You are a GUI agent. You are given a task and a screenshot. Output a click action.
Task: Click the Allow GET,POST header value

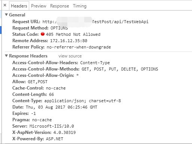pyautogui.click(x=37, y=82)
